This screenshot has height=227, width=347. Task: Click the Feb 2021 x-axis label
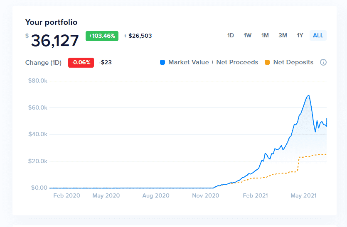click(x=255, y=195)
